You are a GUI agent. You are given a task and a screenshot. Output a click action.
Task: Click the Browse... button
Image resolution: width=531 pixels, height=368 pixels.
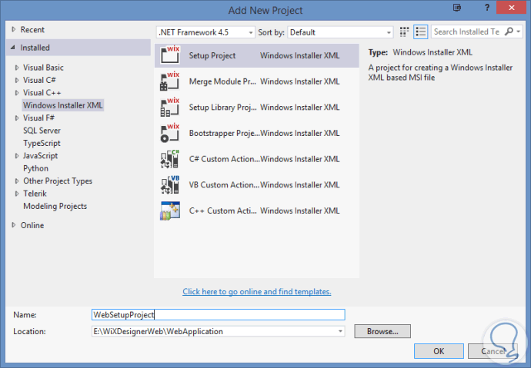pyautogui.click(x=382, y=331)
